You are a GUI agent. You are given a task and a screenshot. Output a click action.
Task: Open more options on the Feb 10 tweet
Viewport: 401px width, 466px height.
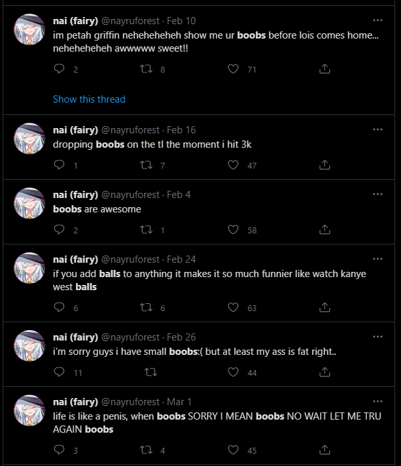377,20
